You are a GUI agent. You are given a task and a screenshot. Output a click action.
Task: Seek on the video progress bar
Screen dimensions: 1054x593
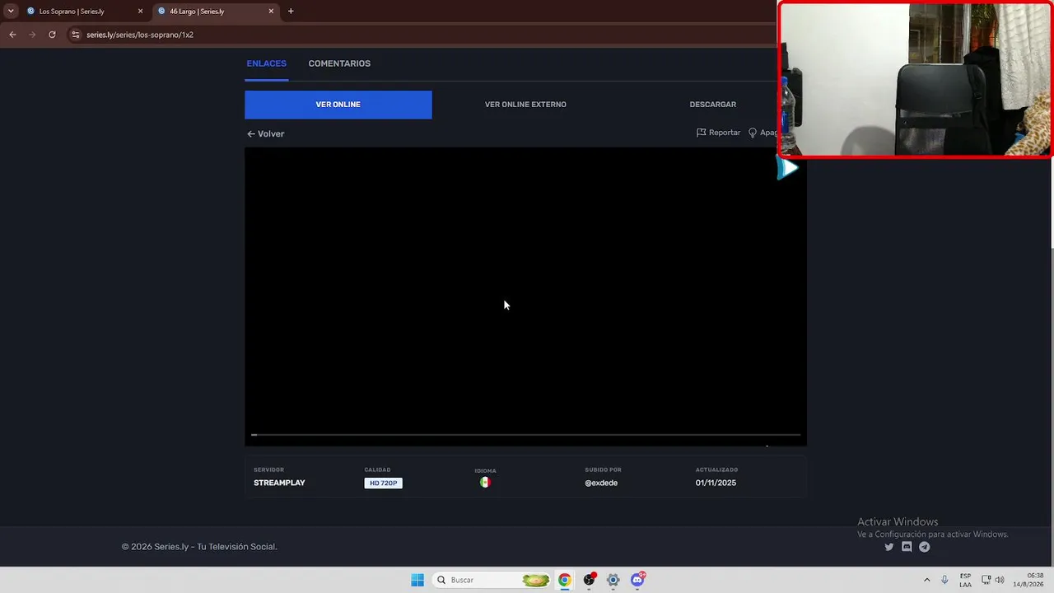click(x=525, y=434)
